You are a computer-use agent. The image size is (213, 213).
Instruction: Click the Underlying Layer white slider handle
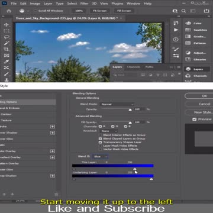(151, 179)
